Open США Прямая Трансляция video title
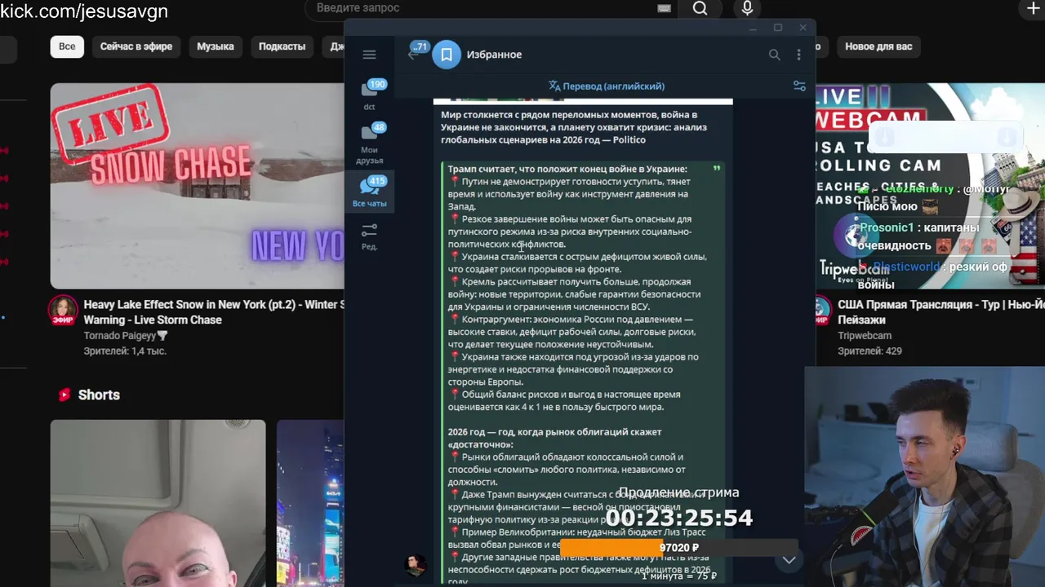The width and height of the screenshot is (1045, 587). pos(940,312)
